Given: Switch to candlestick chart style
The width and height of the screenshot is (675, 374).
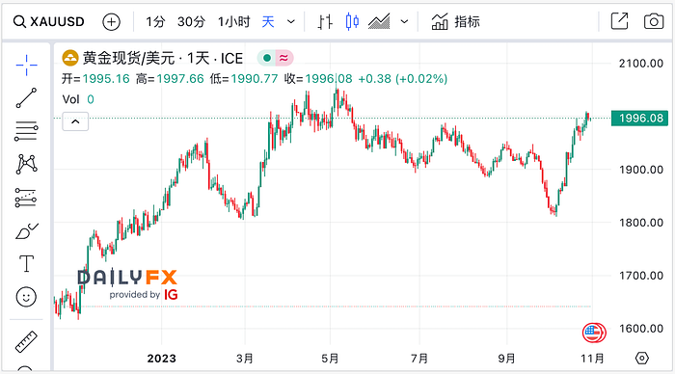Looking at the screenshot, I should pos(352,21).
